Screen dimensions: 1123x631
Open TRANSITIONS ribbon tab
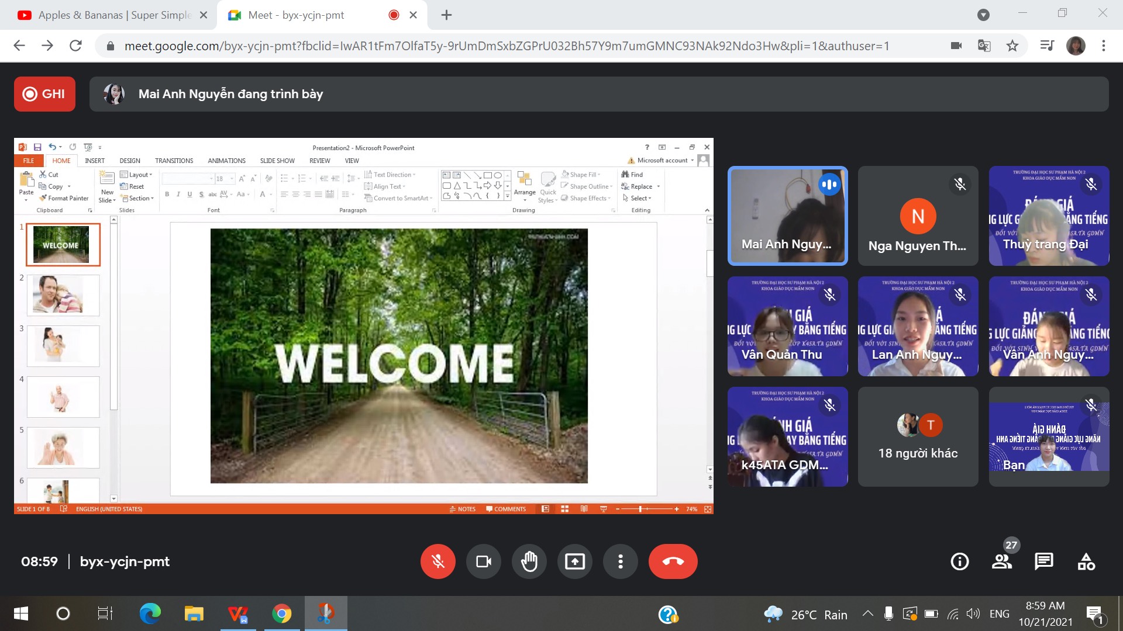174,161
